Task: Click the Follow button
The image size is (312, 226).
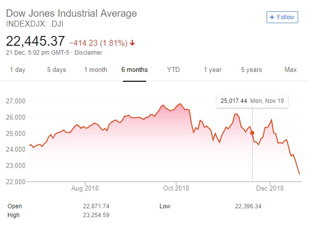Action: 282,17
